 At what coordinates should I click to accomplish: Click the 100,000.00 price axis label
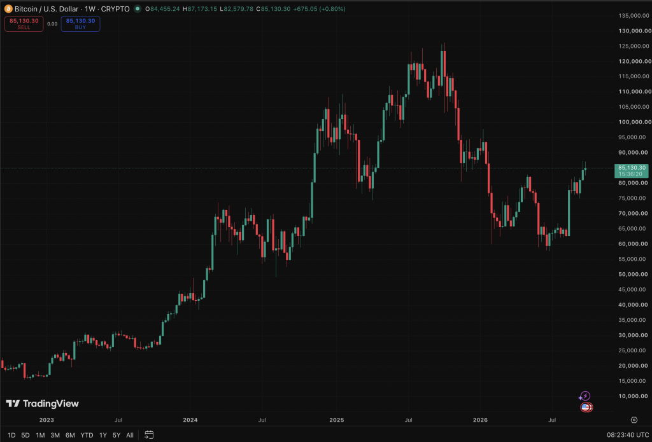click(634, 122)
